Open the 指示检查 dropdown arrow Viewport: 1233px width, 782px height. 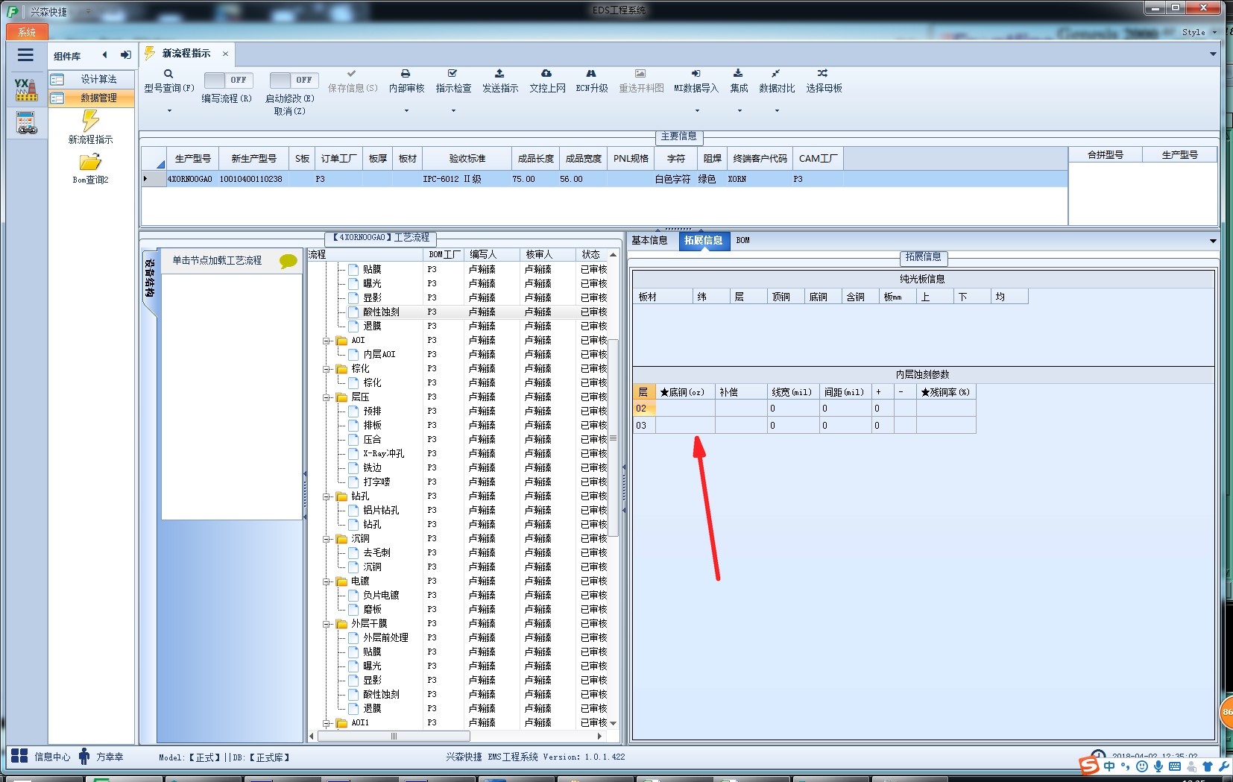(x=453, y=111)
